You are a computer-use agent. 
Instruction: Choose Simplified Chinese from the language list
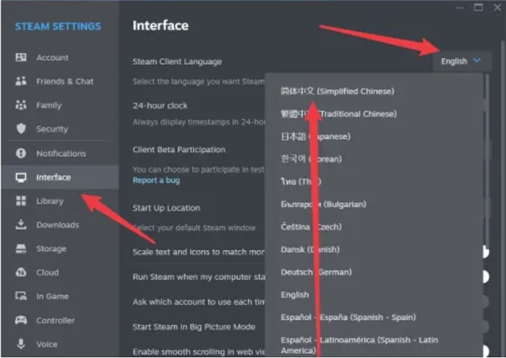tap(337, 91)
